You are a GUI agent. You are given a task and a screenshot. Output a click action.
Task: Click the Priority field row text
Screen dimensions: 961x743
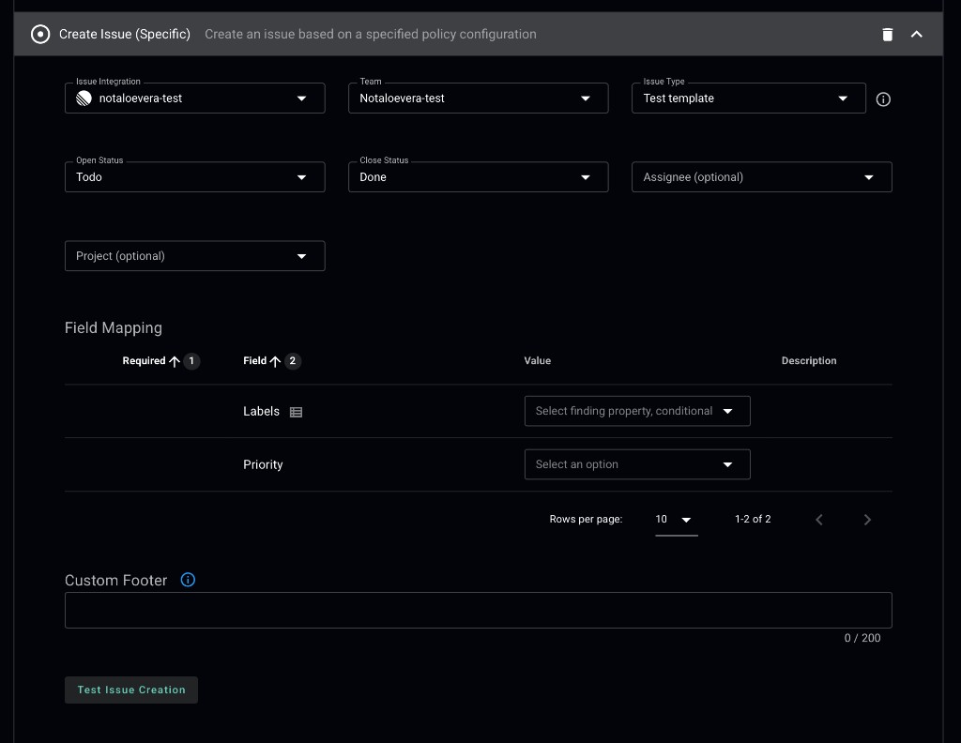263,464
